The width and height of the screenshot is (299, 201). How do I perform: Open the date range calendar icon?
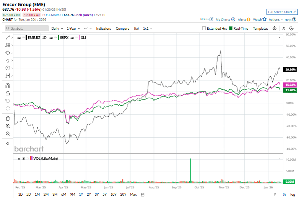click(x=143, y=195)
